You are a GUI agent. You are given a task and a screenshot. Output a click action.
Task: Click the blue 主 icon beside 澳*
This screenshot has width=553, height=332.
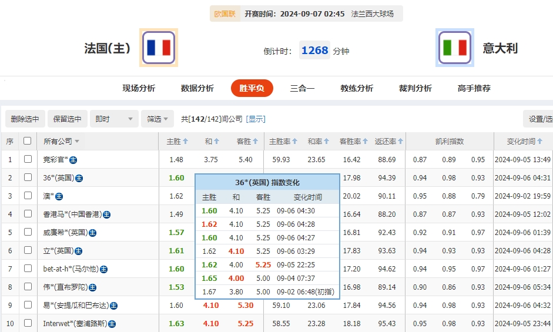pyautogui.click(x=59, y=196)
